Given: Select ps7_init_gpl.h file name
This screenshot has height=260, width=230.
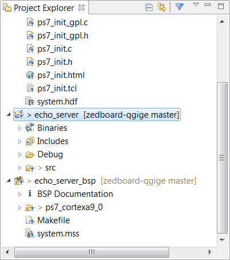Looking at the screenshot, I should [x=63, y=36].
